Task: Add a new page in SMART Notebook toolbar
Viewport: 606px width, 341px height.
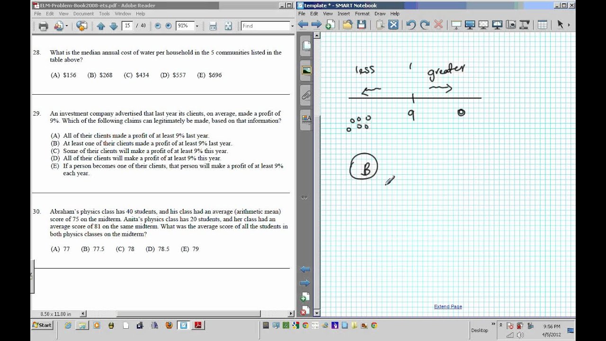Action: click(x=330, y=25)
